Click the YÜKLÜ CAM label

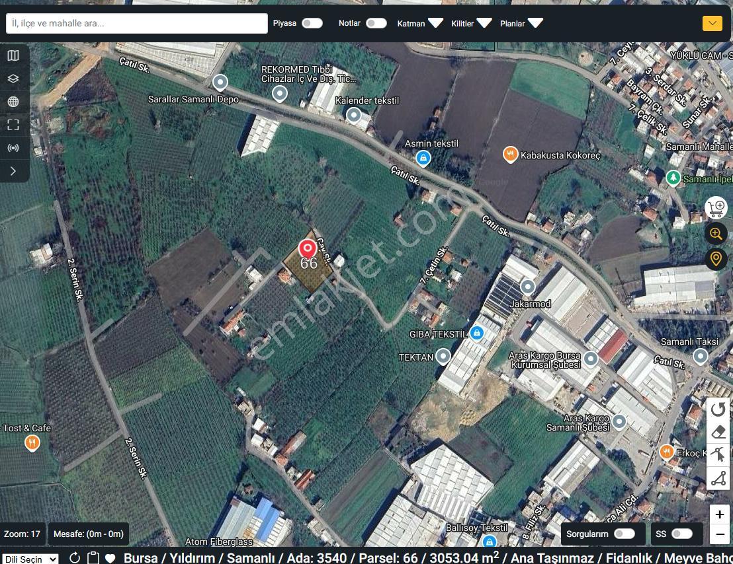pos(701,55)
